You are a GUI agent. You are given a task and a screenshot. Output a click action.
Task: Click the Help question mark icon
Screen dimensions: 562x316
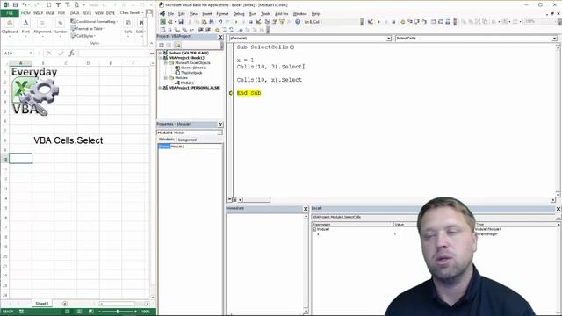[298, 22]
